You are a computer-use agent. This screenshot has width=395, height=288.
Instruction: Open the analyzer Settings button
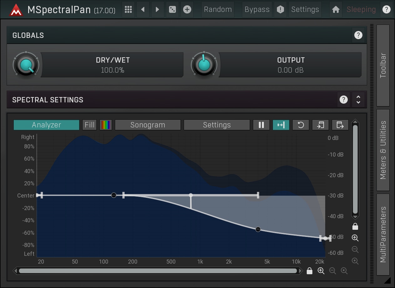point(217,125)
